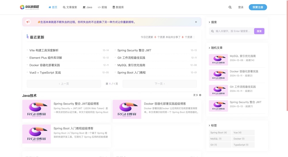Select the TypeScript (1) tag

tap(243, 145)
